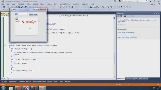
Task: Click Open IntelliTrace settings link
Action: (126, 33)
